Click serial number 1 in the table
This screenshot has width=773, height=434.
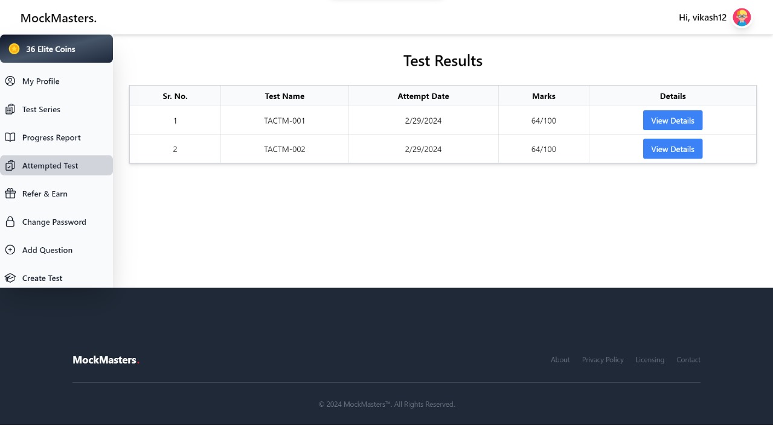pos(175,121)
